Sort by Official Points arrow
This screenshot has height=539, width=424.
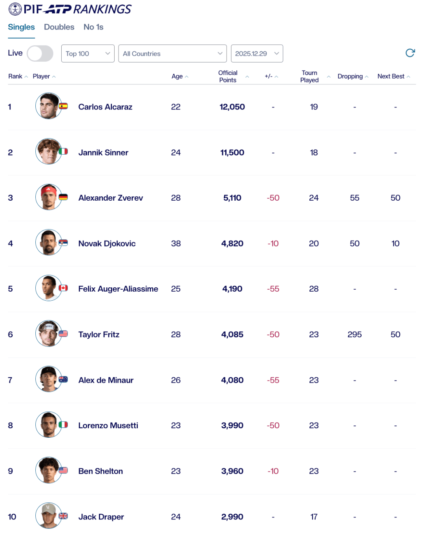(247, 77)
